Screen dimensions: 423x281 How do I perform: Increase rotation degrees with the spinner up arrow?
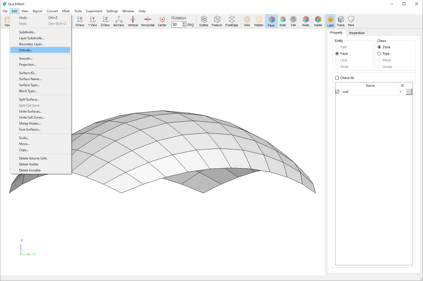click(184, 23)
